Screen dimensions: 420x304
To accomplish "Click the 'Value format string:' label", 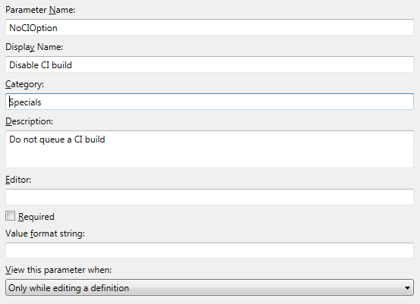I will (x=45, y=233).
